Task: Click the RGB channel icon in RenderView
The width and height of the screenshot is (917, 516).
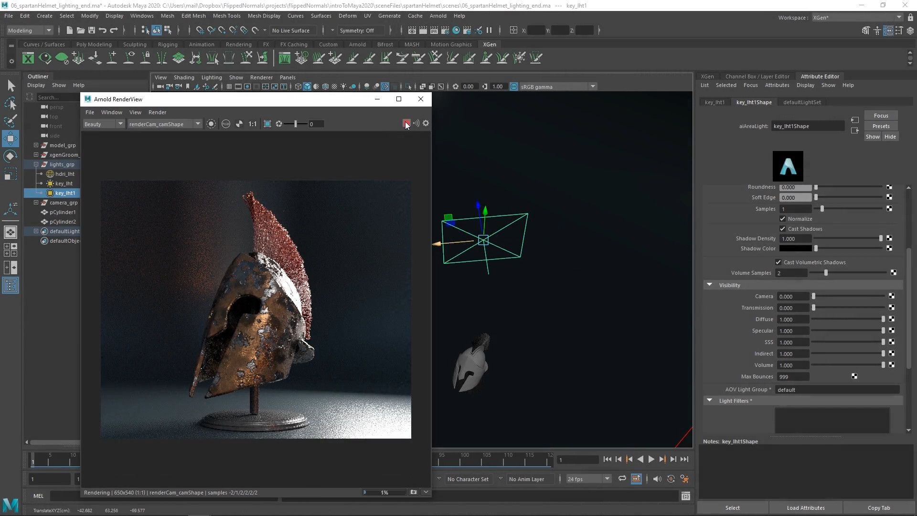Action: 226,124
